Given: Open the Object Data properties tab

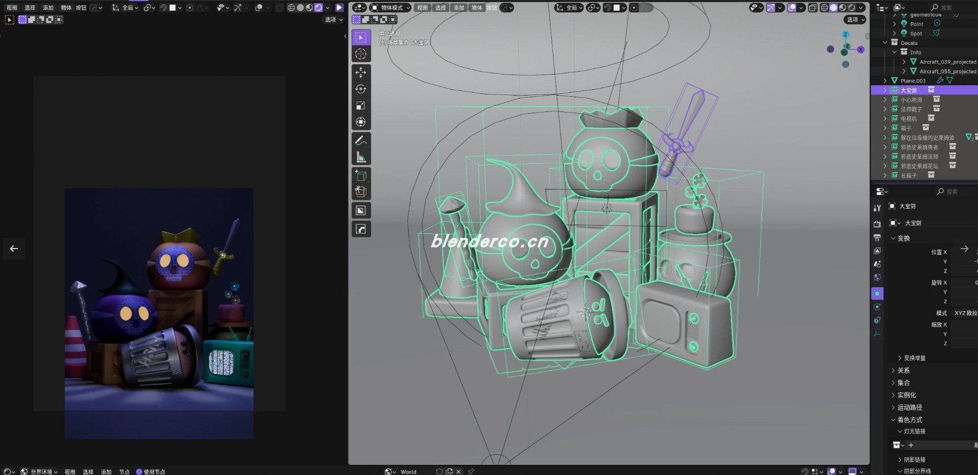Looking at the screenshot, I should tap(877, 334).
